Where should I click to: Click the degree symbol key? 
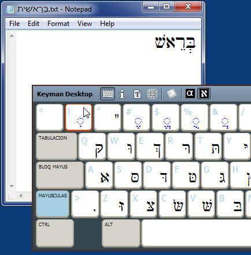tap(50, 118)
